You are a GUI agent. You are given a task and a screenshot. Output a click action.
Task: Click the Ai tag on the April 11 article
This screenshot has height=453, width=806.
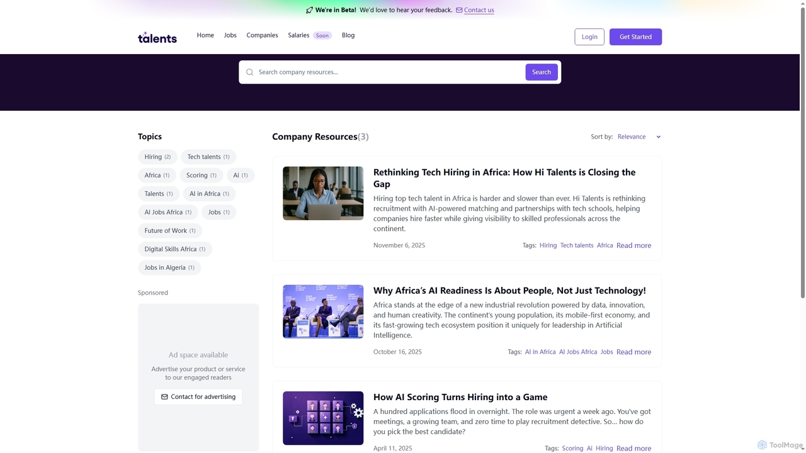pos(589,448)
